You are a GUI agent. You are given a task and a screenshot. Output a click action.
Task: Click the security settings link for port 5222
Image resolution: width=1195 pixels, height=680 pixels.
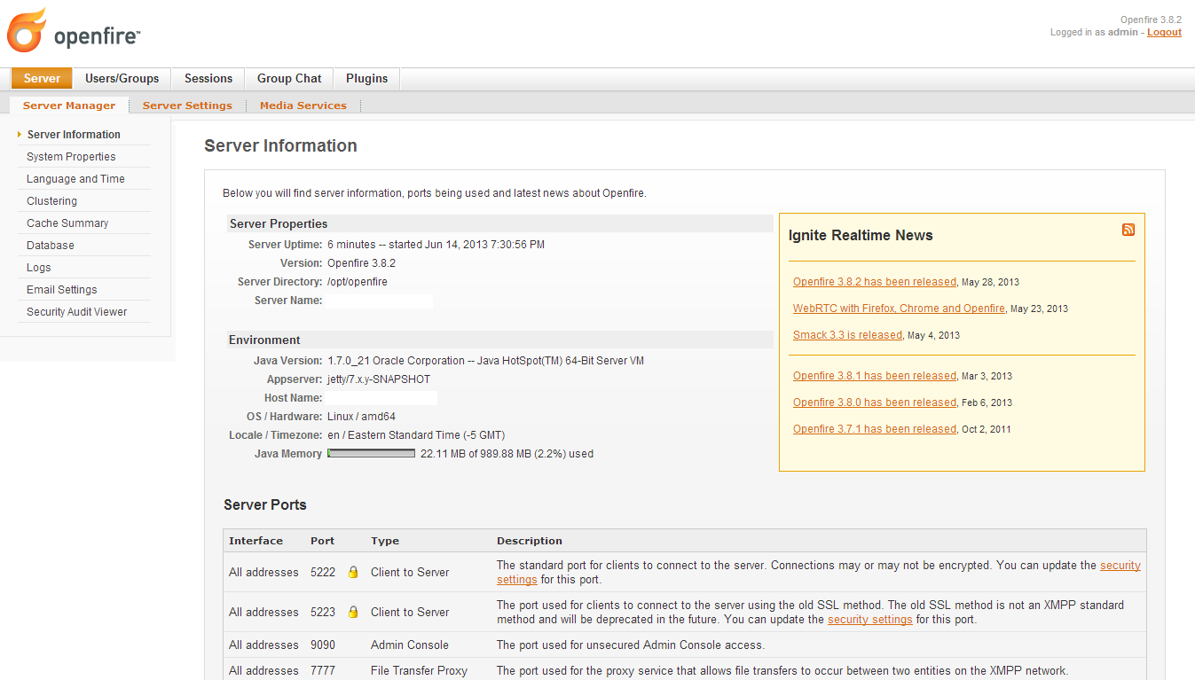point(1120,565)
